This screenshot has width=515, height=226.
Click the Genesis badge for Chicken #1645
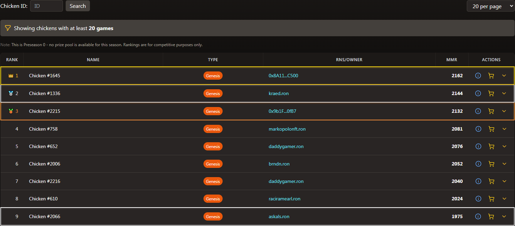pyautogui.click(x=213, y=76)
